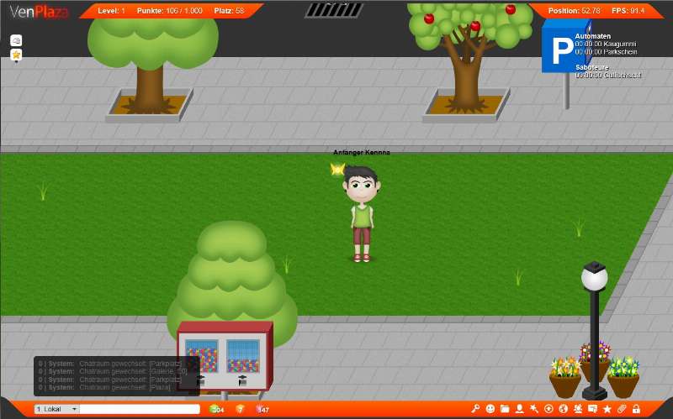This screenshot has height=419, width=673.
Task: Click the magic wand icon
Action: [x=534, y=409]
